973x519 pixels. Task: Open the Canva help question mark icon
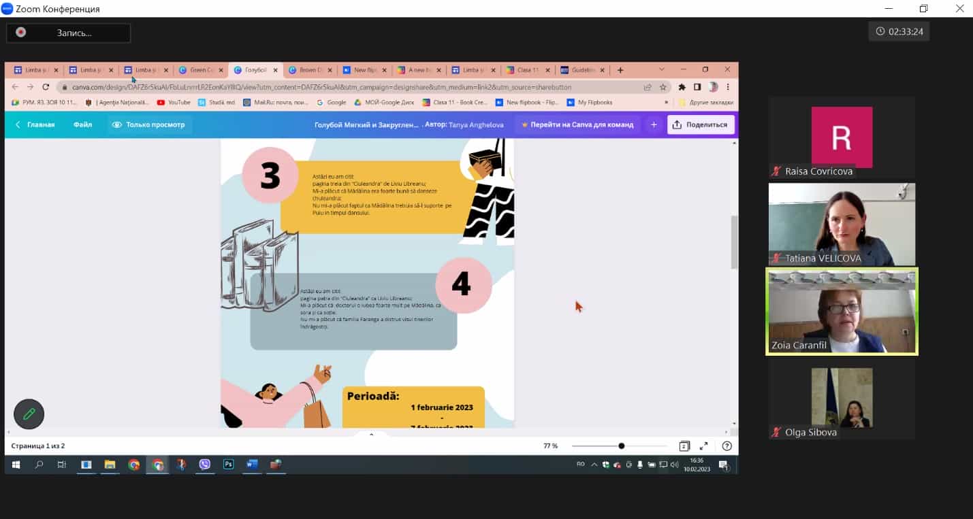tap(727, 446)
